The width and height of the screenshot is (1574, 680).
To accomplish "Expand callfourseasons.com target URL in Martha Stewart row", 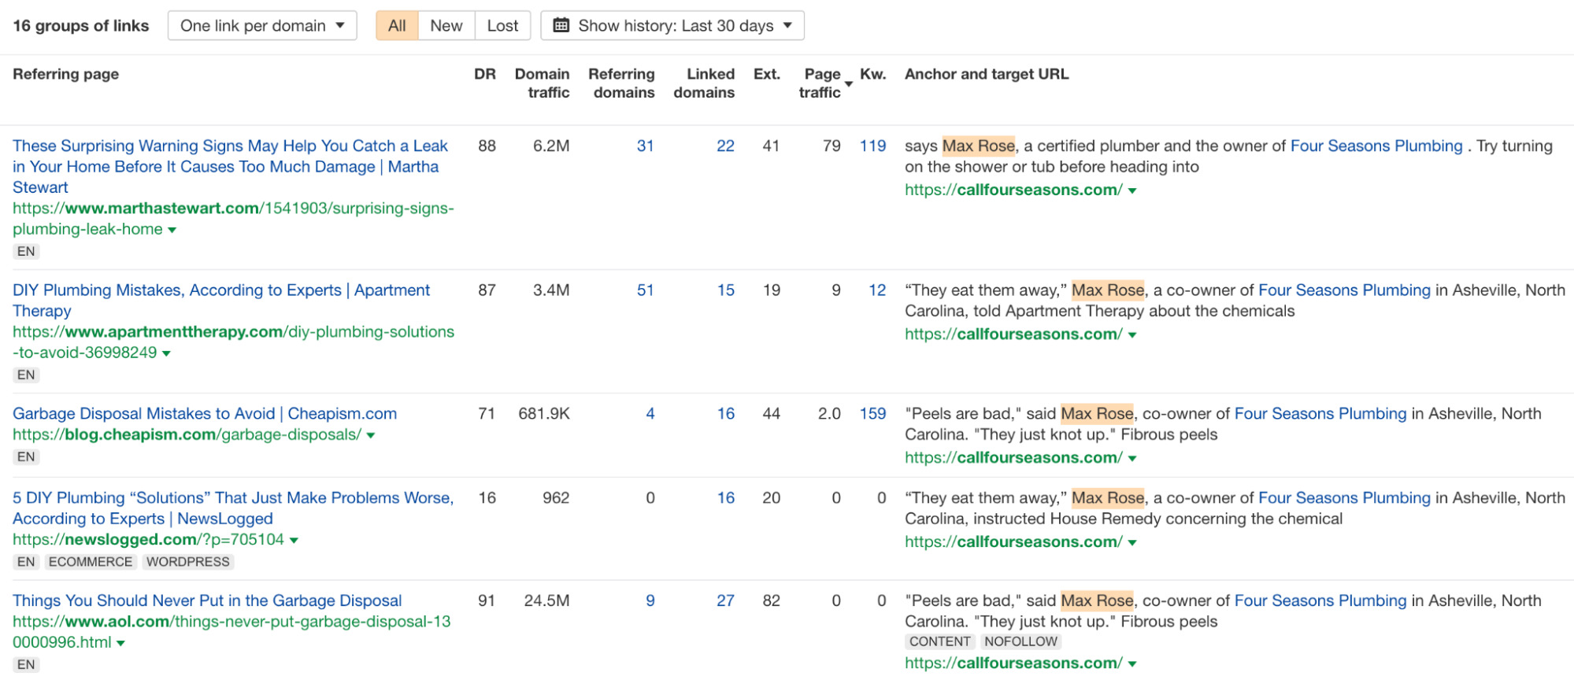I will (1132, 190).
